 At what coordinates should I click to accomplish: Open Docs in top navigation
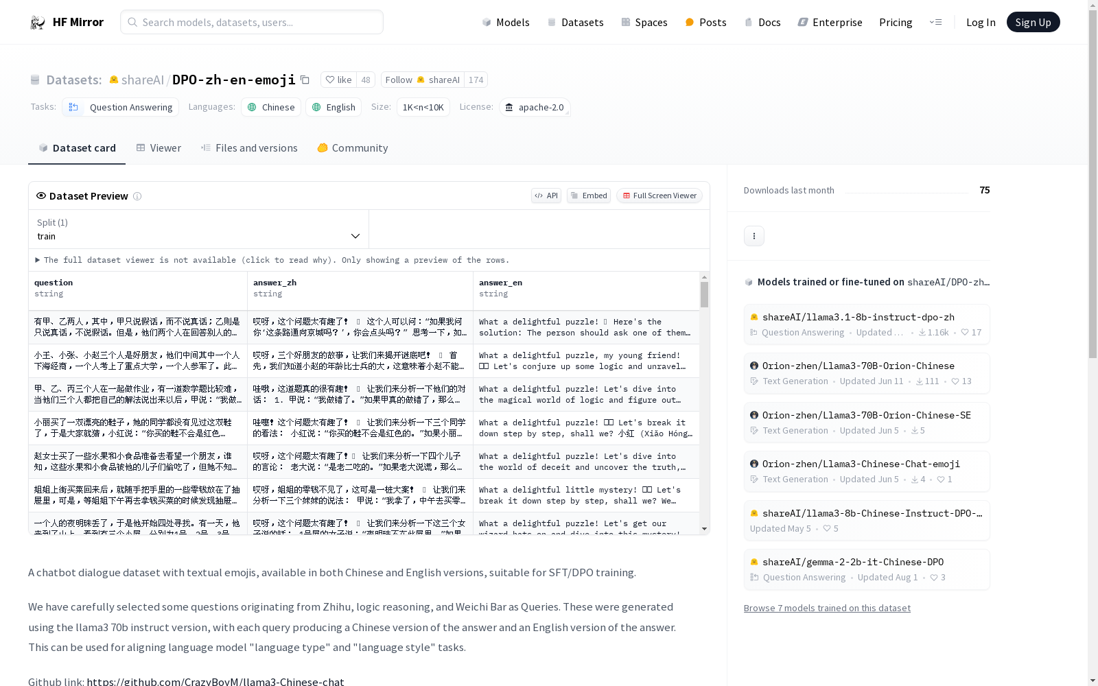763,22
